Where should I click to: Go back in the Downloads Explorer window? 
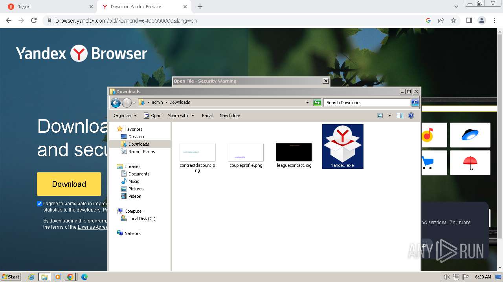pos(116,103)
